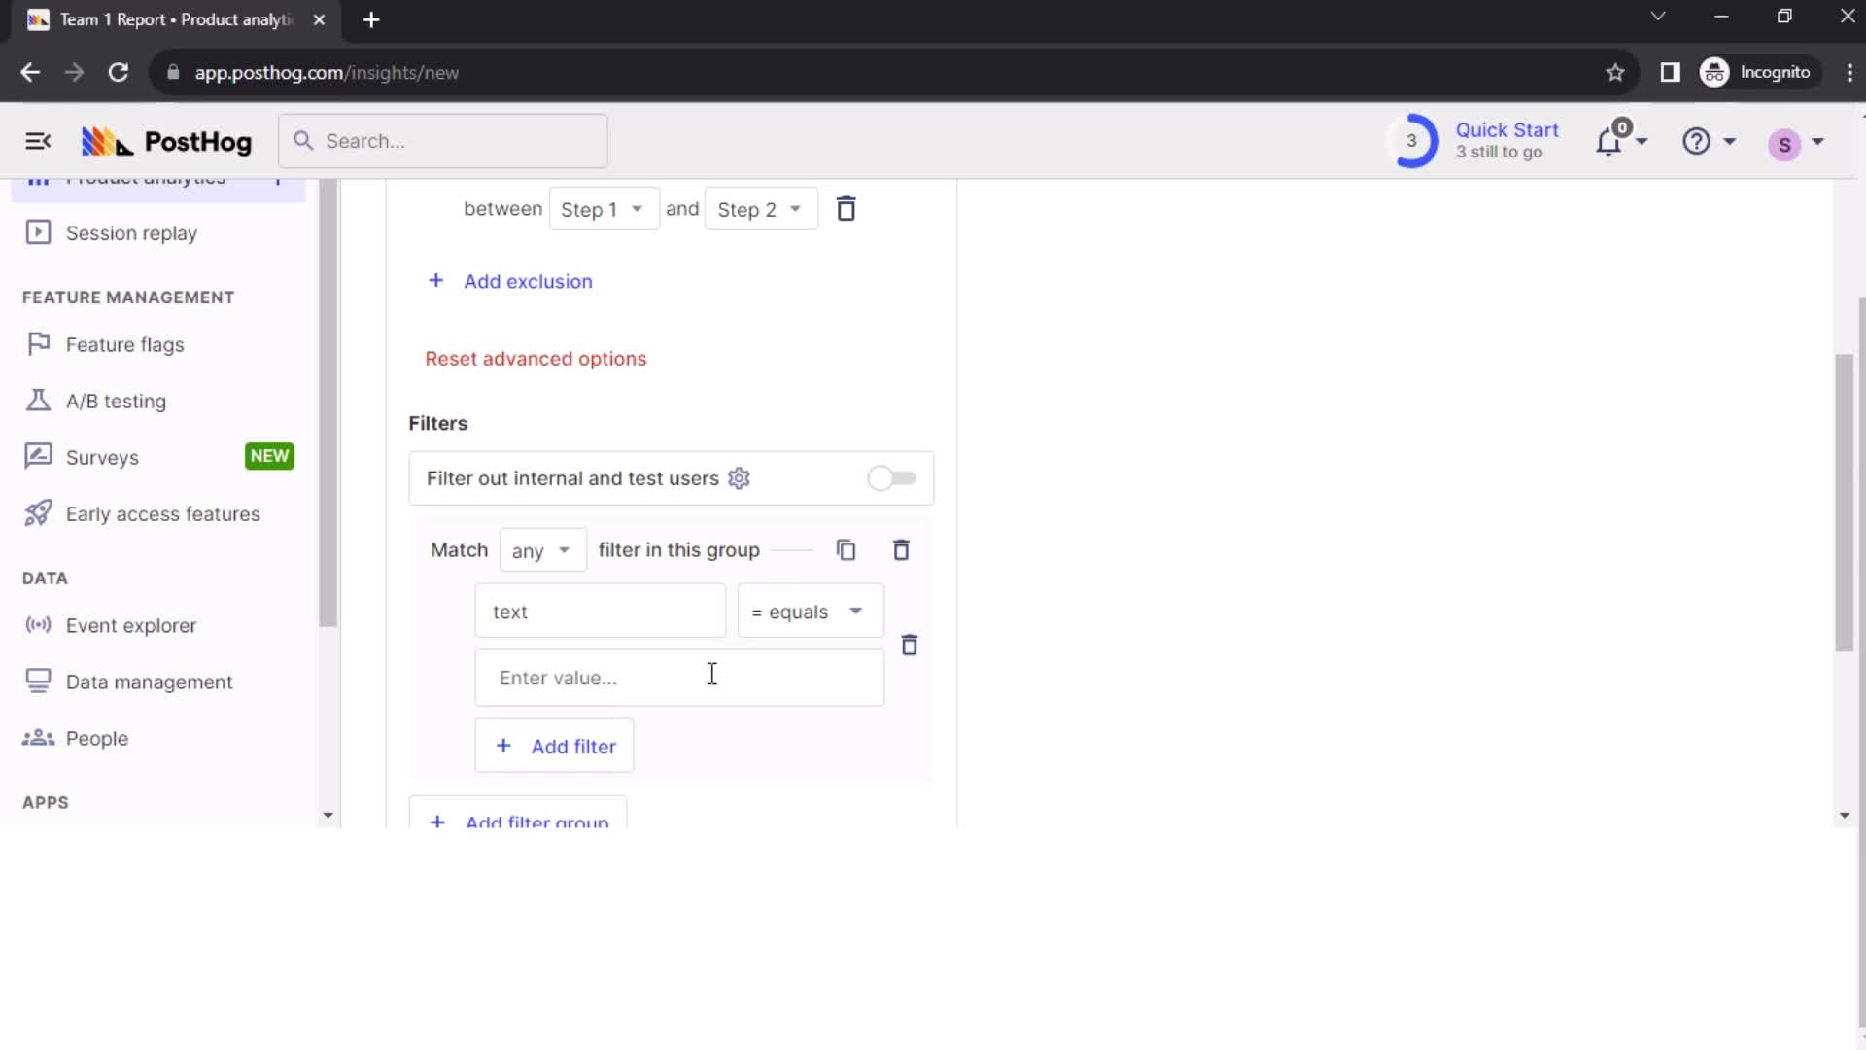
Task: Expand the Match any filter dropdown
Action: [538, 550]
